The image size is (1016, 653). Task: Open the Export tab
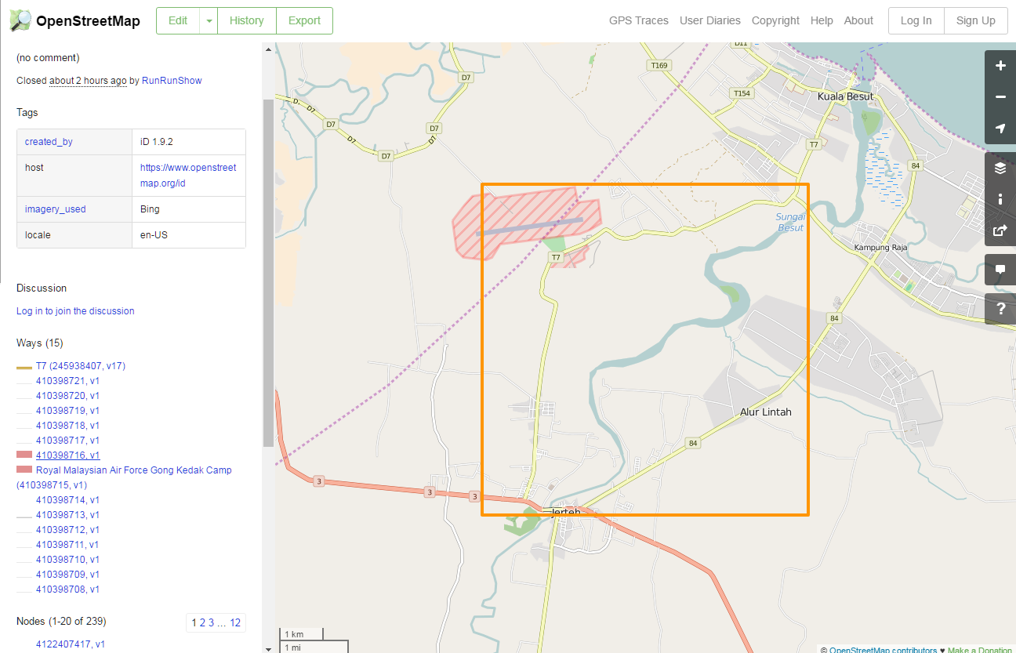point(304,21)
